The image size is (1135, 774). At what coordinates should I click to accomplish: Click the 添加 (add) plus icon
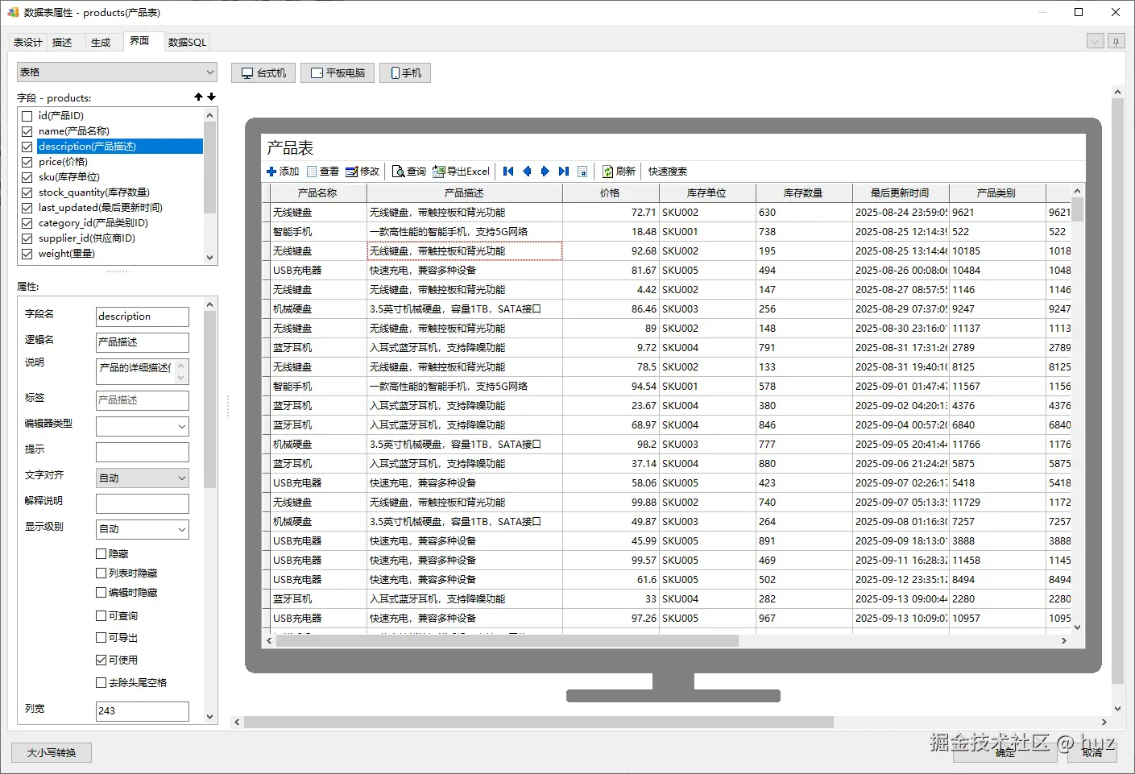pos(271,172)
